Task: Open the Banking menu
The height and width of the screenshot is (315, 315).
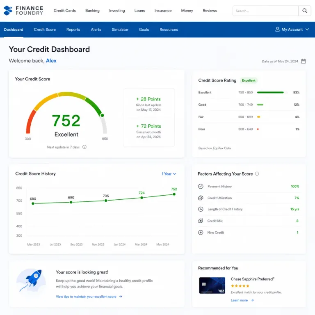Action: point(92,10)
